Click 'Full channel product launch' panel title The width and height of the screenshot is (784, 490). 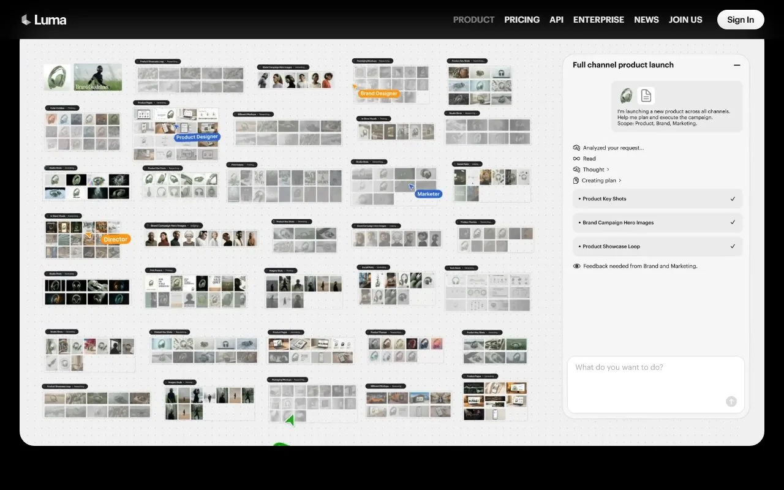(623, 65)
